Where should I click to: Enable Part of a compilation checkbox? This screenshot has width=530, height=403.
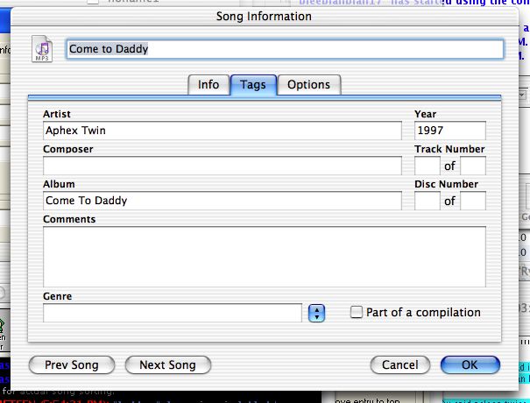click(x=356, y=312)
